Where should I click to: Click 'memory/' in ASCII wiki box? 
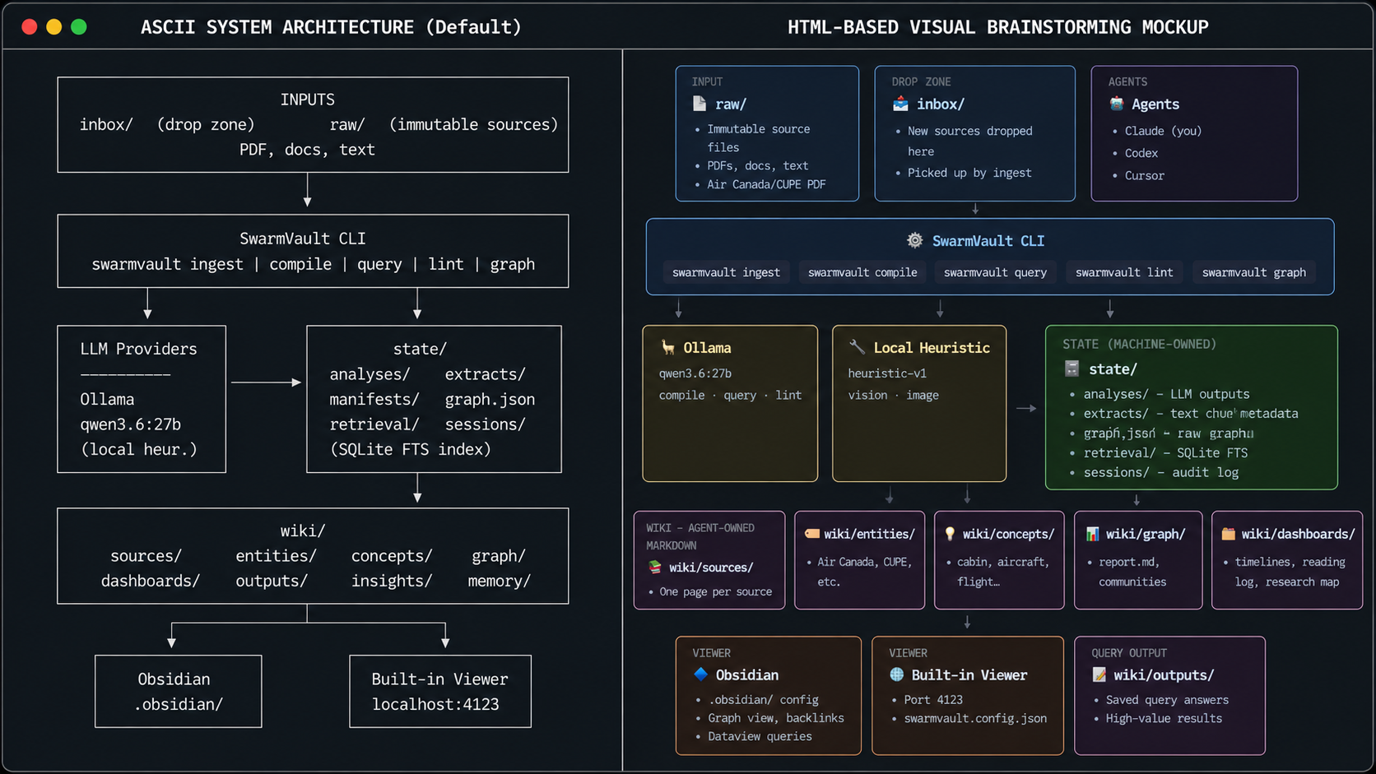point(499,581)
